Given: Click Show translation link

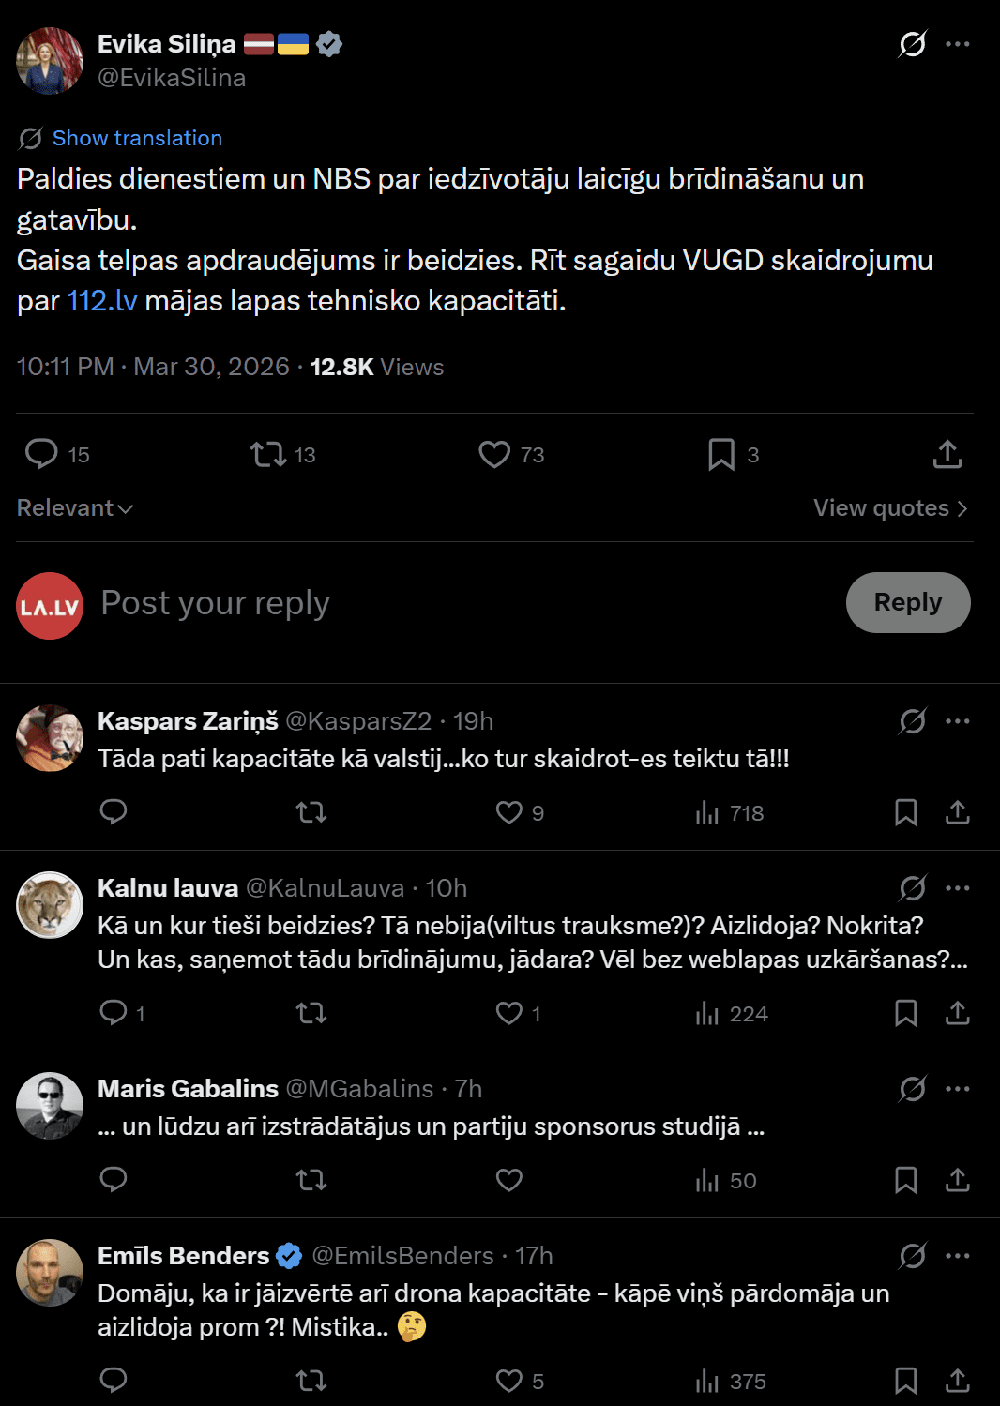Looking at the screenshot, I should [x=137, y=138].
